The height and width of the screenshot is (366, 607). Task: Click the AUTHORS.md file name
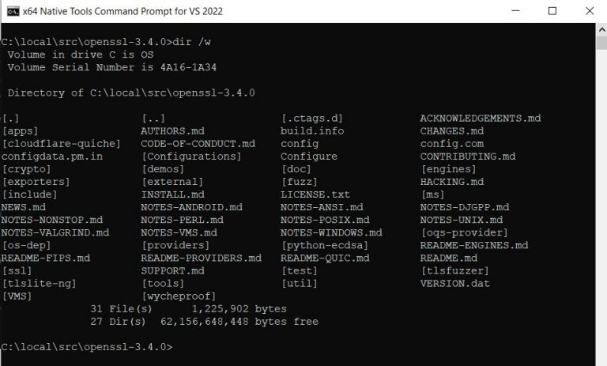[x=172, y=130]
